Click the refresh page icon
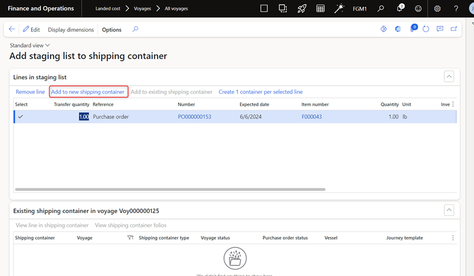This screenshot has height=276, width=474. click(x=426, y=29)
